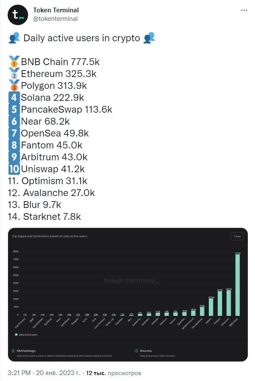
Task: Click the keycap 10 emoji beside Uniswap
Action: pyautogui.click(x=14, y=169)
